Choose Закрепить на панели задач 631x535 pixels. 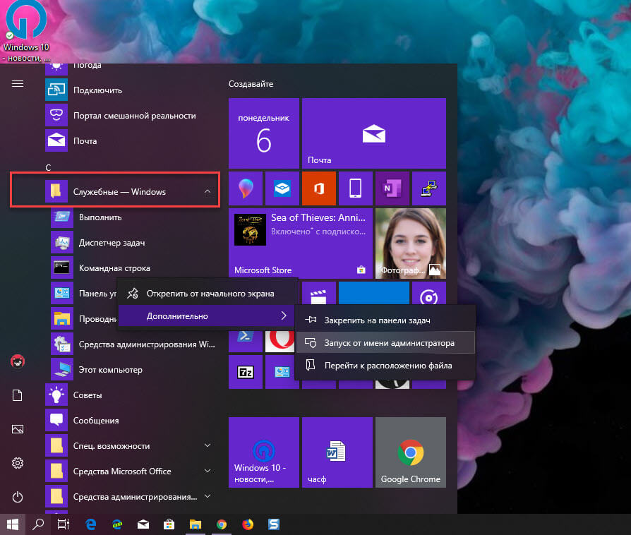pos(385,320)
